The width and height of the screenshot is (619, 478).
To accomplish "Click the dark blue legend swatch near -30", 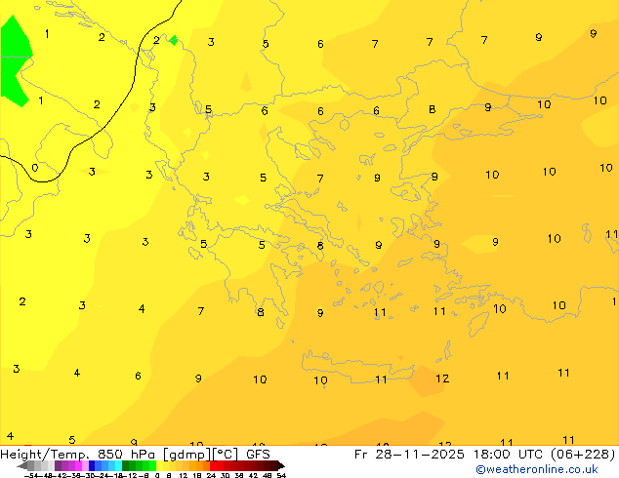I will pyautogui.click(x=92, y=465).
